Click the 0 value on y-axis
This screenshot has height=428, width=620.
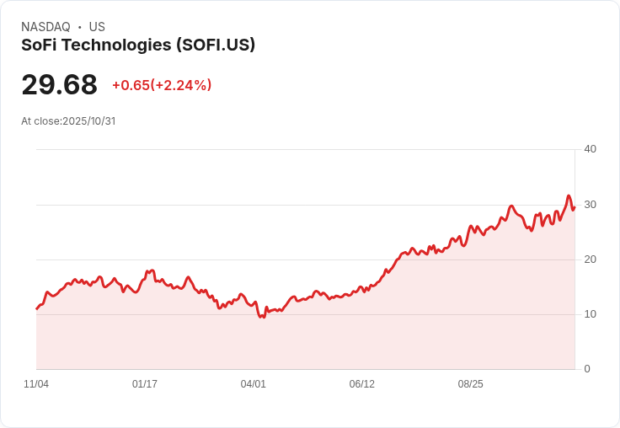coord(587,369)
